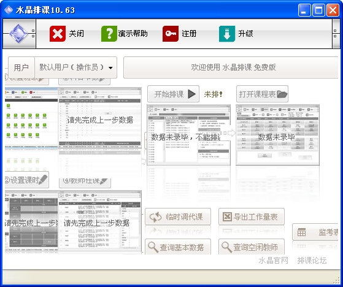
Task: Click the 查询基本数据 button
Action: tap(178, 247)
